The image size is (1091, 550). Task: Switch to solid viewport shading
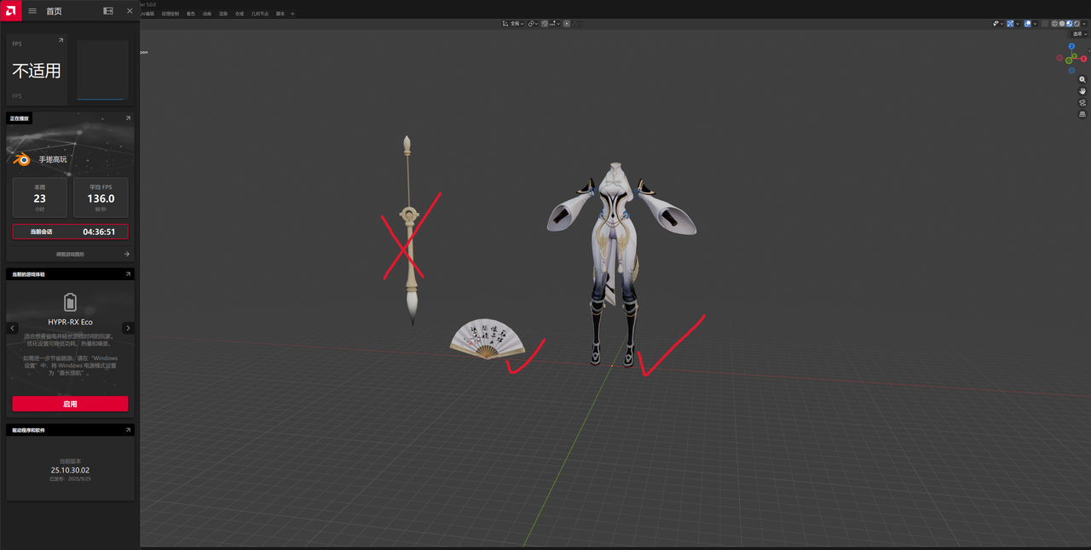(x=1062, y=24)
